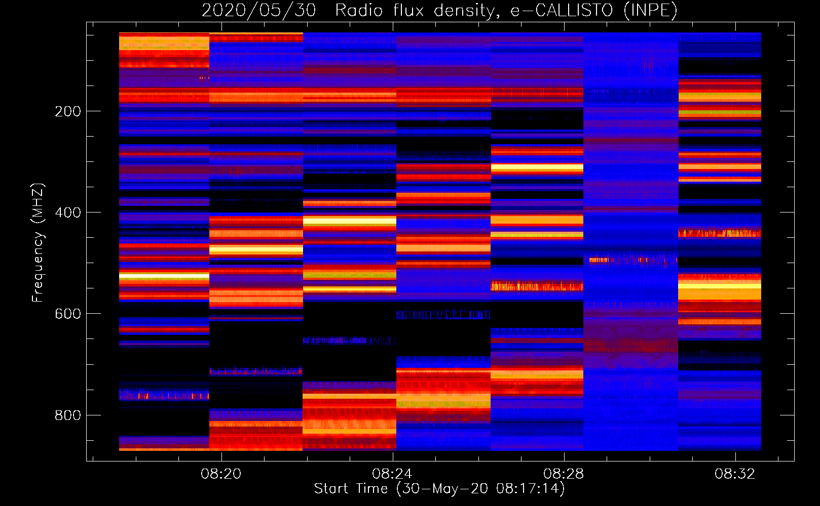This screenshot has height=506, width=820.
Task: Click the 08:20 time tick label
Action: [x=221, y=474]
